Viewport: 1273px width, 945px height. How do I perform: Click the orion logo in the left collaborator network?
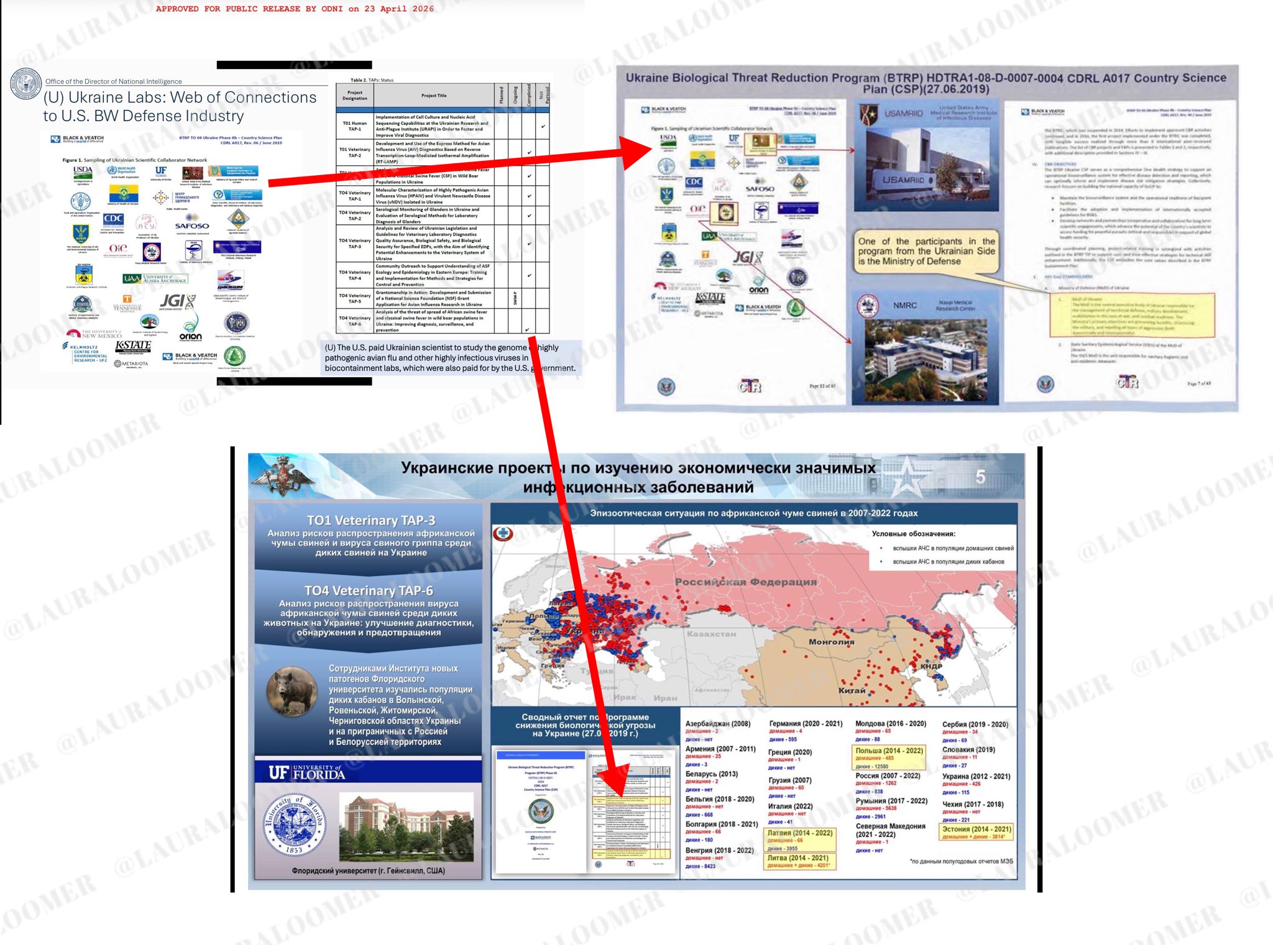pyautogui.click(x=191, y=327)
